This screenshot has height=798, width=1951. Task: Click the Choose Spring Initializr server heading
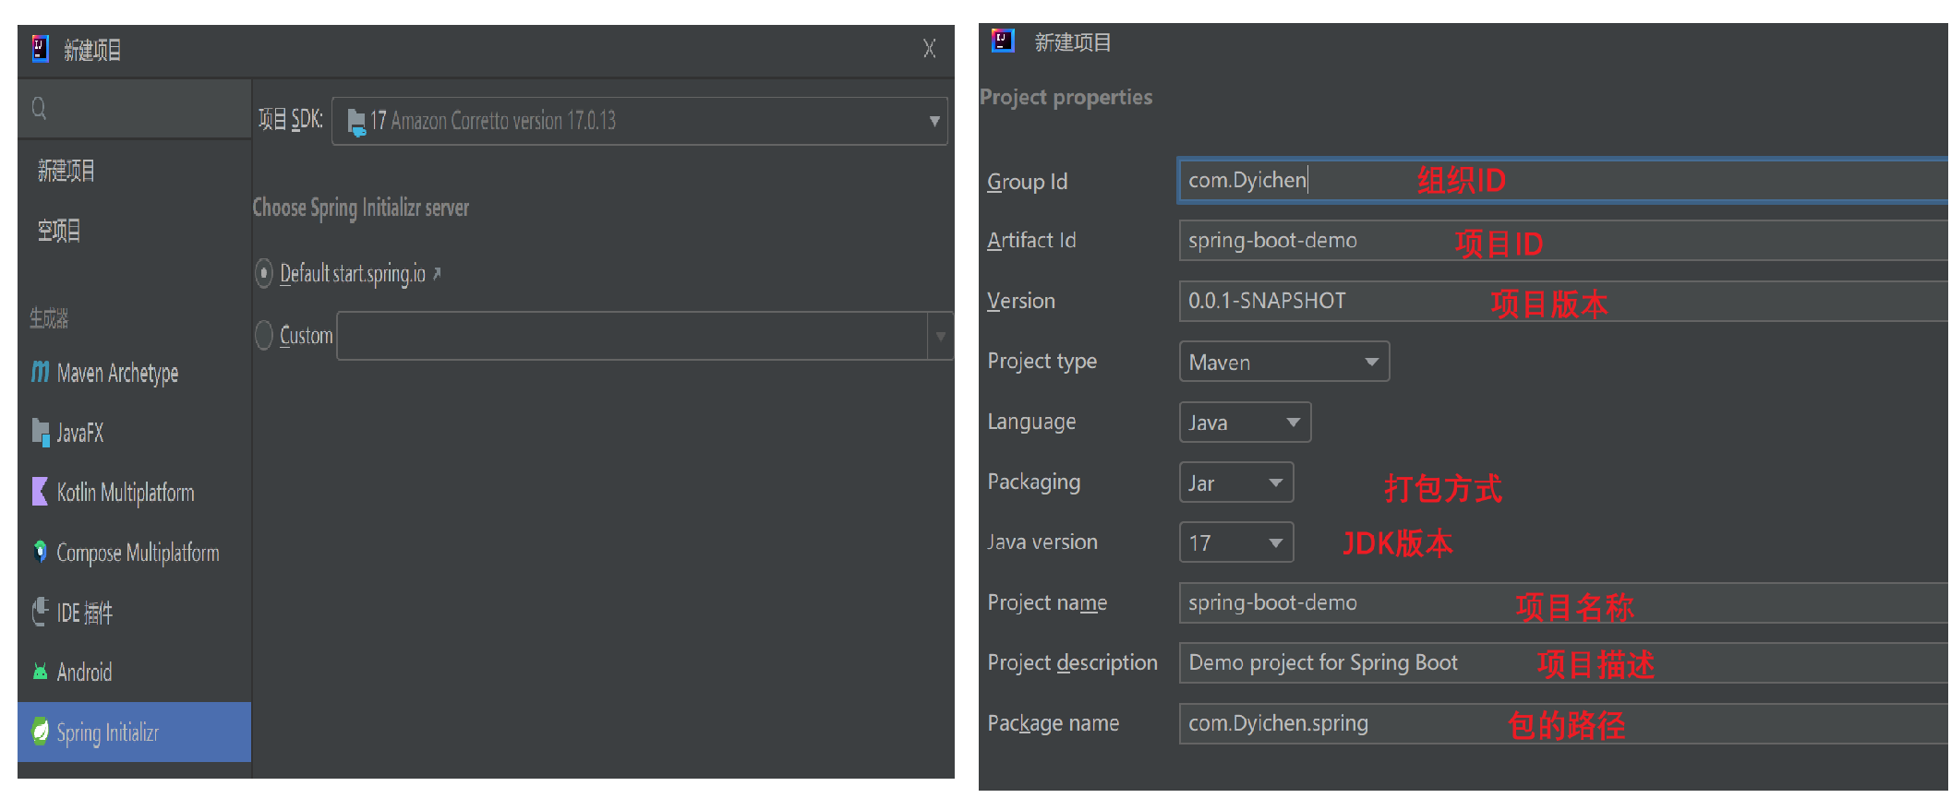361,208
